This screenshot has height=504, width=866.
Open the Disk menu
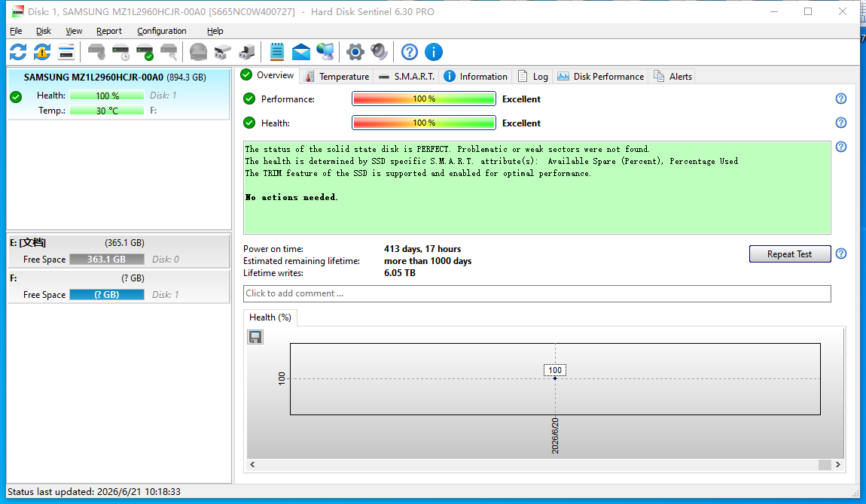click(44, 31)
